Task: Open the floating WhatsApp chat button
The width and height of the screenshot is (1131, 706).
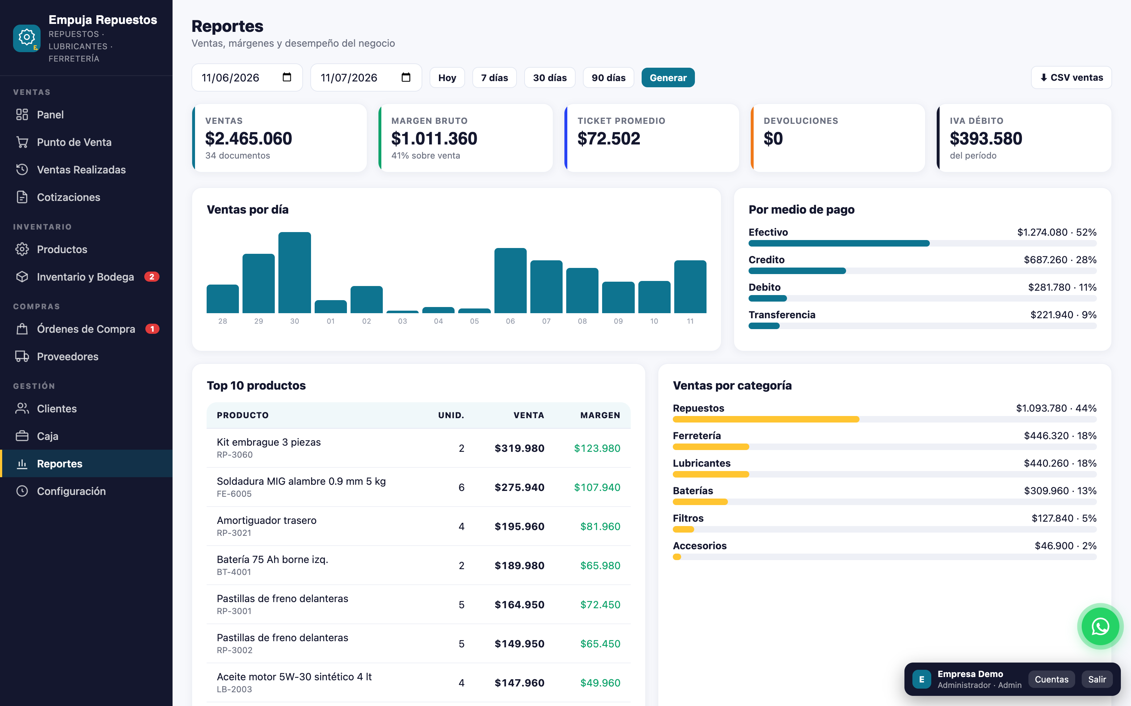Action: click(1100, 626)
